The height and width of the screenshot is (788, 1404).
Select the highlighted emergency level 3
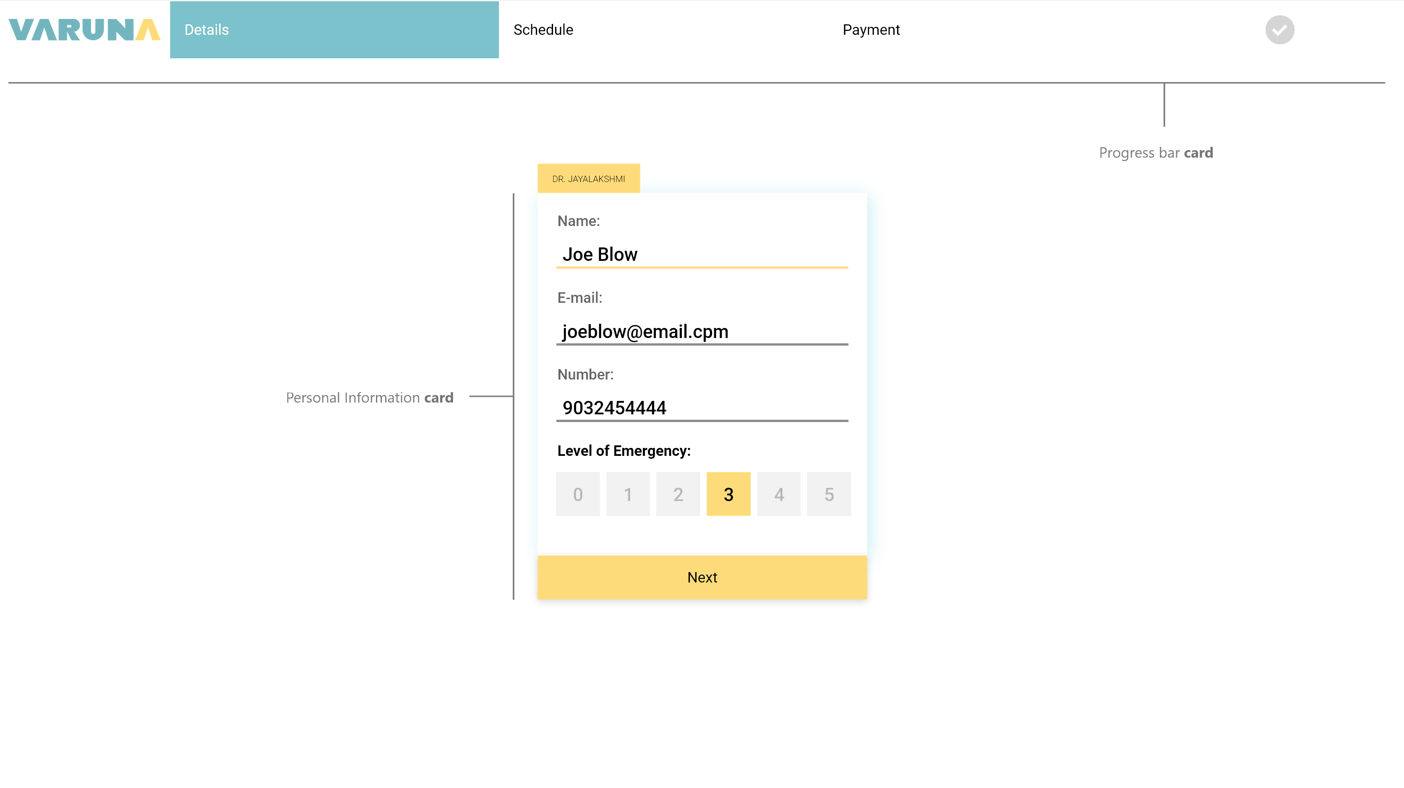click(x=728, y=494)
